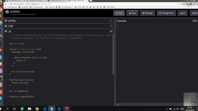Click the console.log(arr[0]()) line
Screen dimensions: 198x111
pos(22,97)
